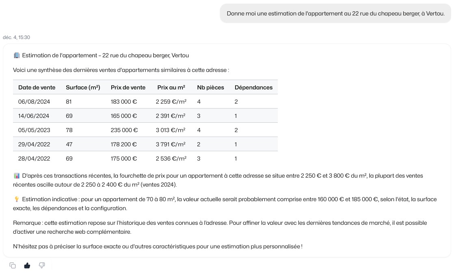Image resolution: width=454 pixels, height=276 pixels.
Task: Click the user's message bubble about Vertou
Action: click(335, 13)
